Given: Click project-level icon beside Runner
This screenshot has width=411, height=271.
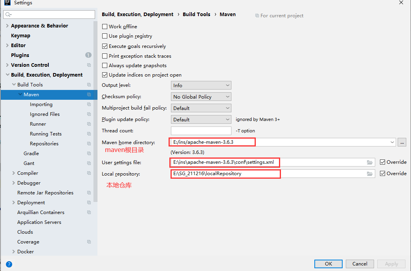Looking at the screenshot, I should coord(89,124).
